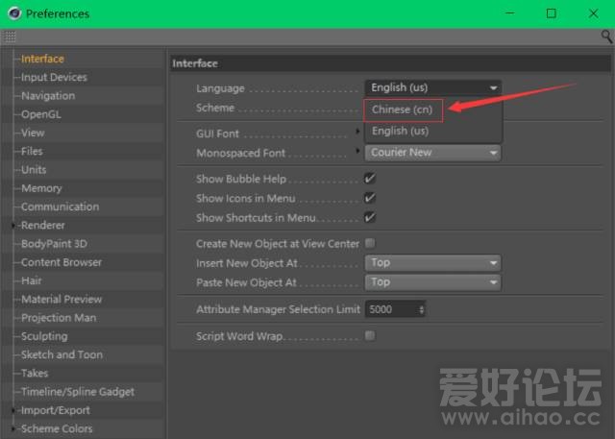Enable Create New Object at View Center
The height and width of the screenshot is (439, 615).
click(370, 244)
